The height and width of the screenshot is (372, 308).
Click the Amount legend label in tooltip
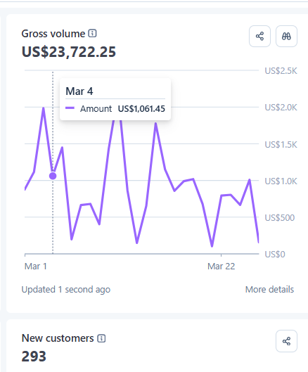[x=96, y=109]
